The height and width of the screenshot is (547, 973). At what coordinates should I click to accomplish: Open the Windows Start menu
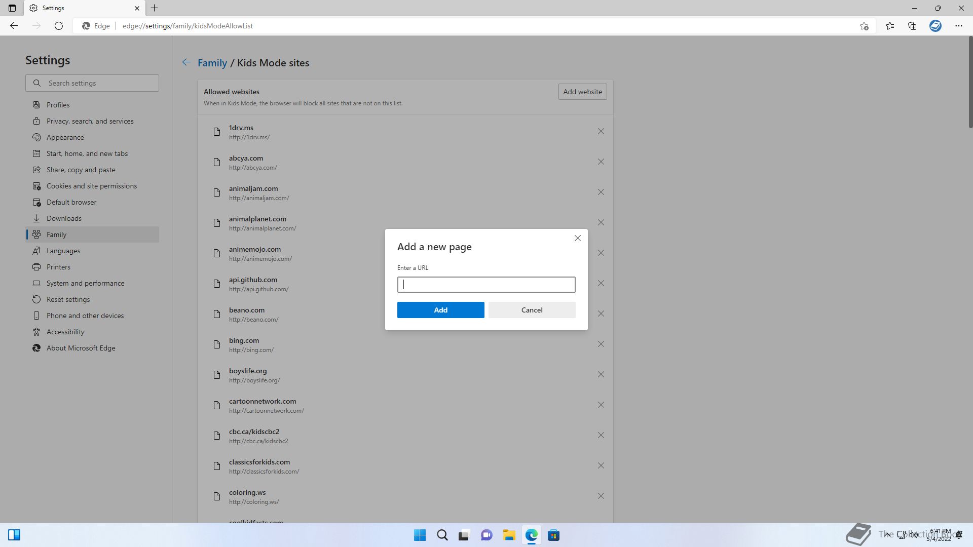420,535
